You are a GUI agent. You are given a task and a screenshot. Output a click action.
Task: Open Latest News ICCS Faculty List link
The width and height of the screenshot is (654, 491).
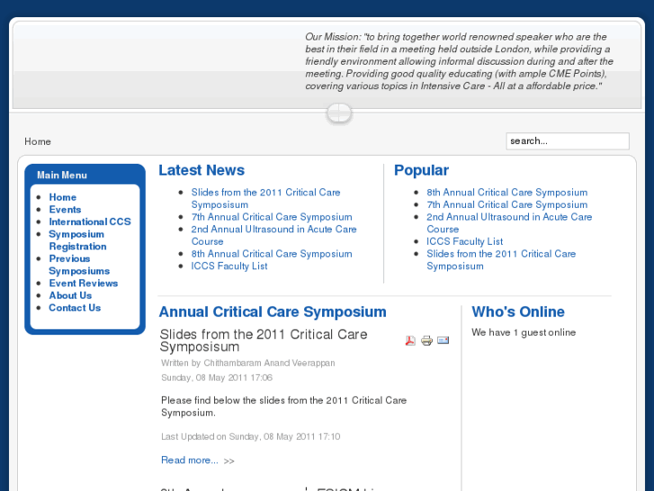[229, 266]
